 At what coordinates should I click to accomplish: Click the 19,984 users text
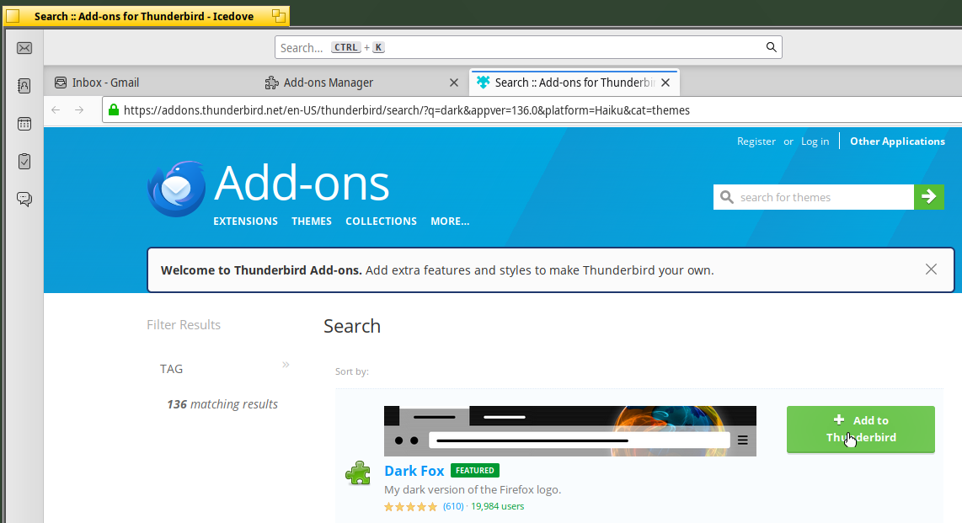498,506
